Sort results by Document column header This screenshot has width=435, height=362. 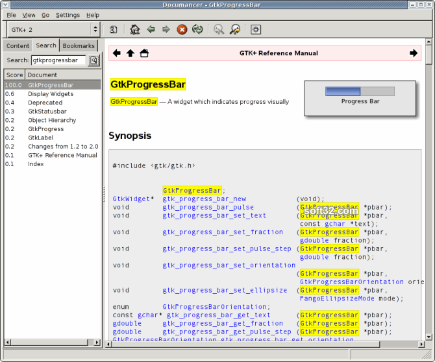pos(63,75)
